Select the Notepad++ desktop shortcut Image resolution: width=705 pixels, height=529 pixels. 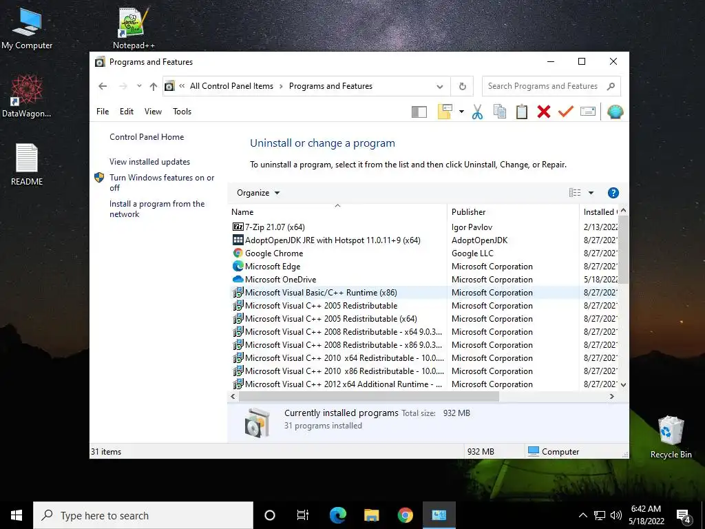tap(134, 29)
